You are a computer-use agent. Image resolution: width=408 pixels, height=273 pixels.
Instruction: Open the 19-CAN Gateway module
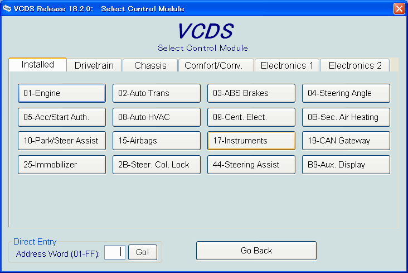(346, 141)
